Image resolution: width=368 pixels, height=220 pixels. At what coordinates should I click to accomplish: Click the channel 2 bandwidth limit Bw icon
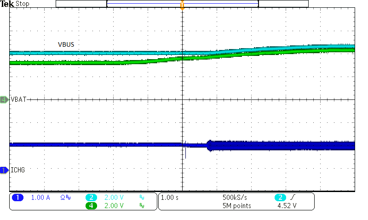142,198
